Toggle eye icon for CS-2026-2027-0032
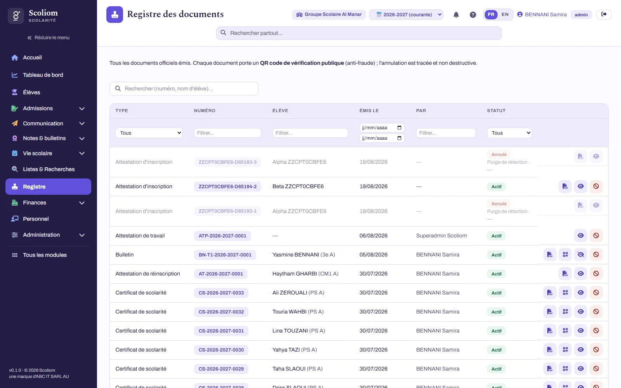Viewport: 621px width, 388px height. (x=581, y=312)
